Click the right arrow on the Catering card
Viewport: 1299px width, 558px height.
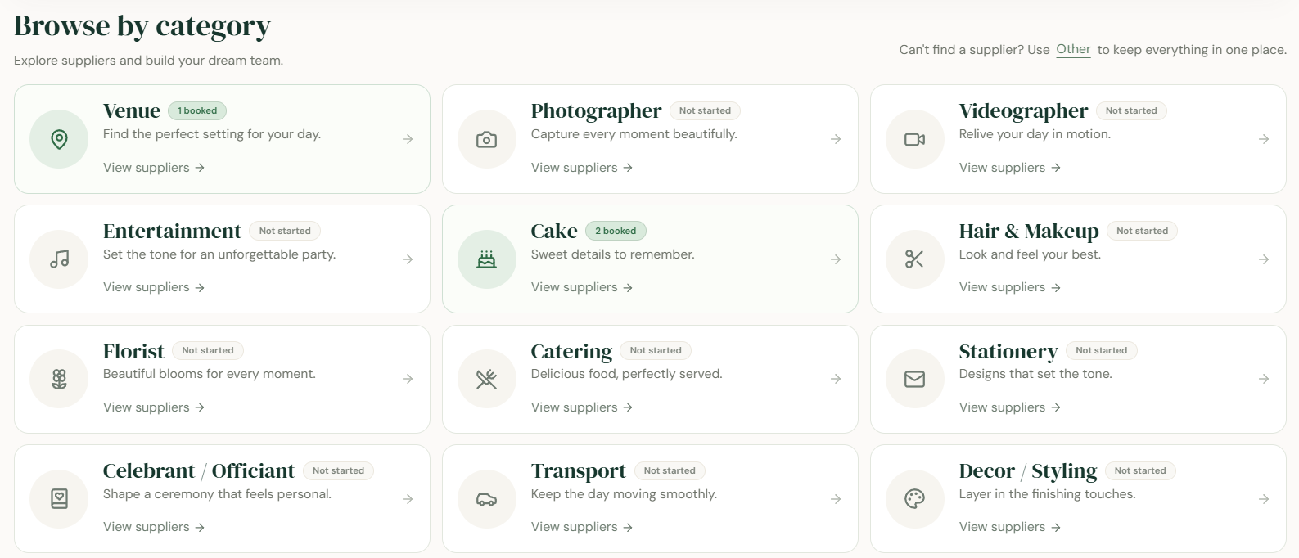point(836,379)
